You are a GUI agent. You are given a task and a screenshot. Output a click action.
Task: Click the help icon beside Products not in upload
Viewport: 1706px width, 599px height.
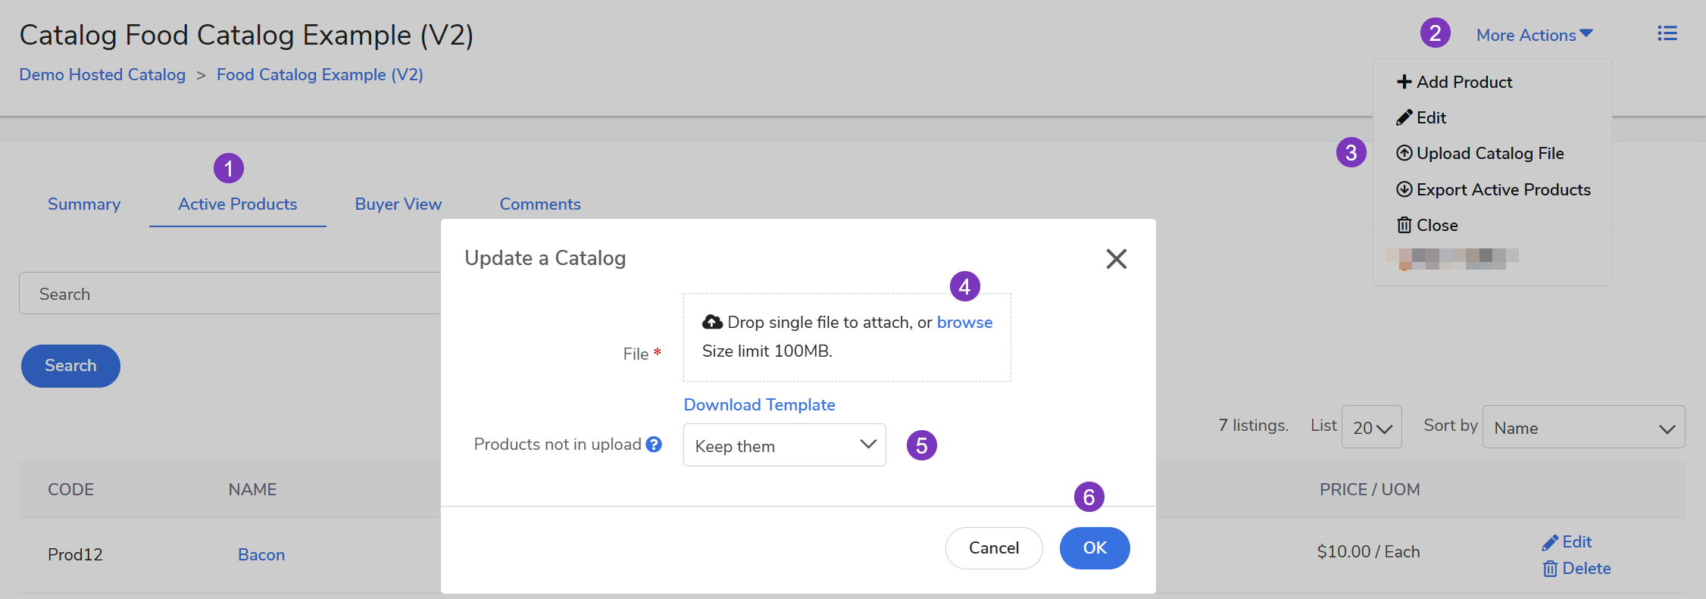(654, 445)
